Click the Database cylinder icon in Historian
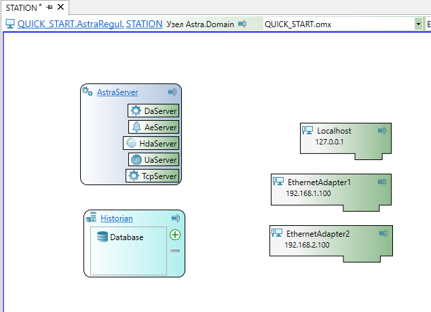 (x=102, y=237)
